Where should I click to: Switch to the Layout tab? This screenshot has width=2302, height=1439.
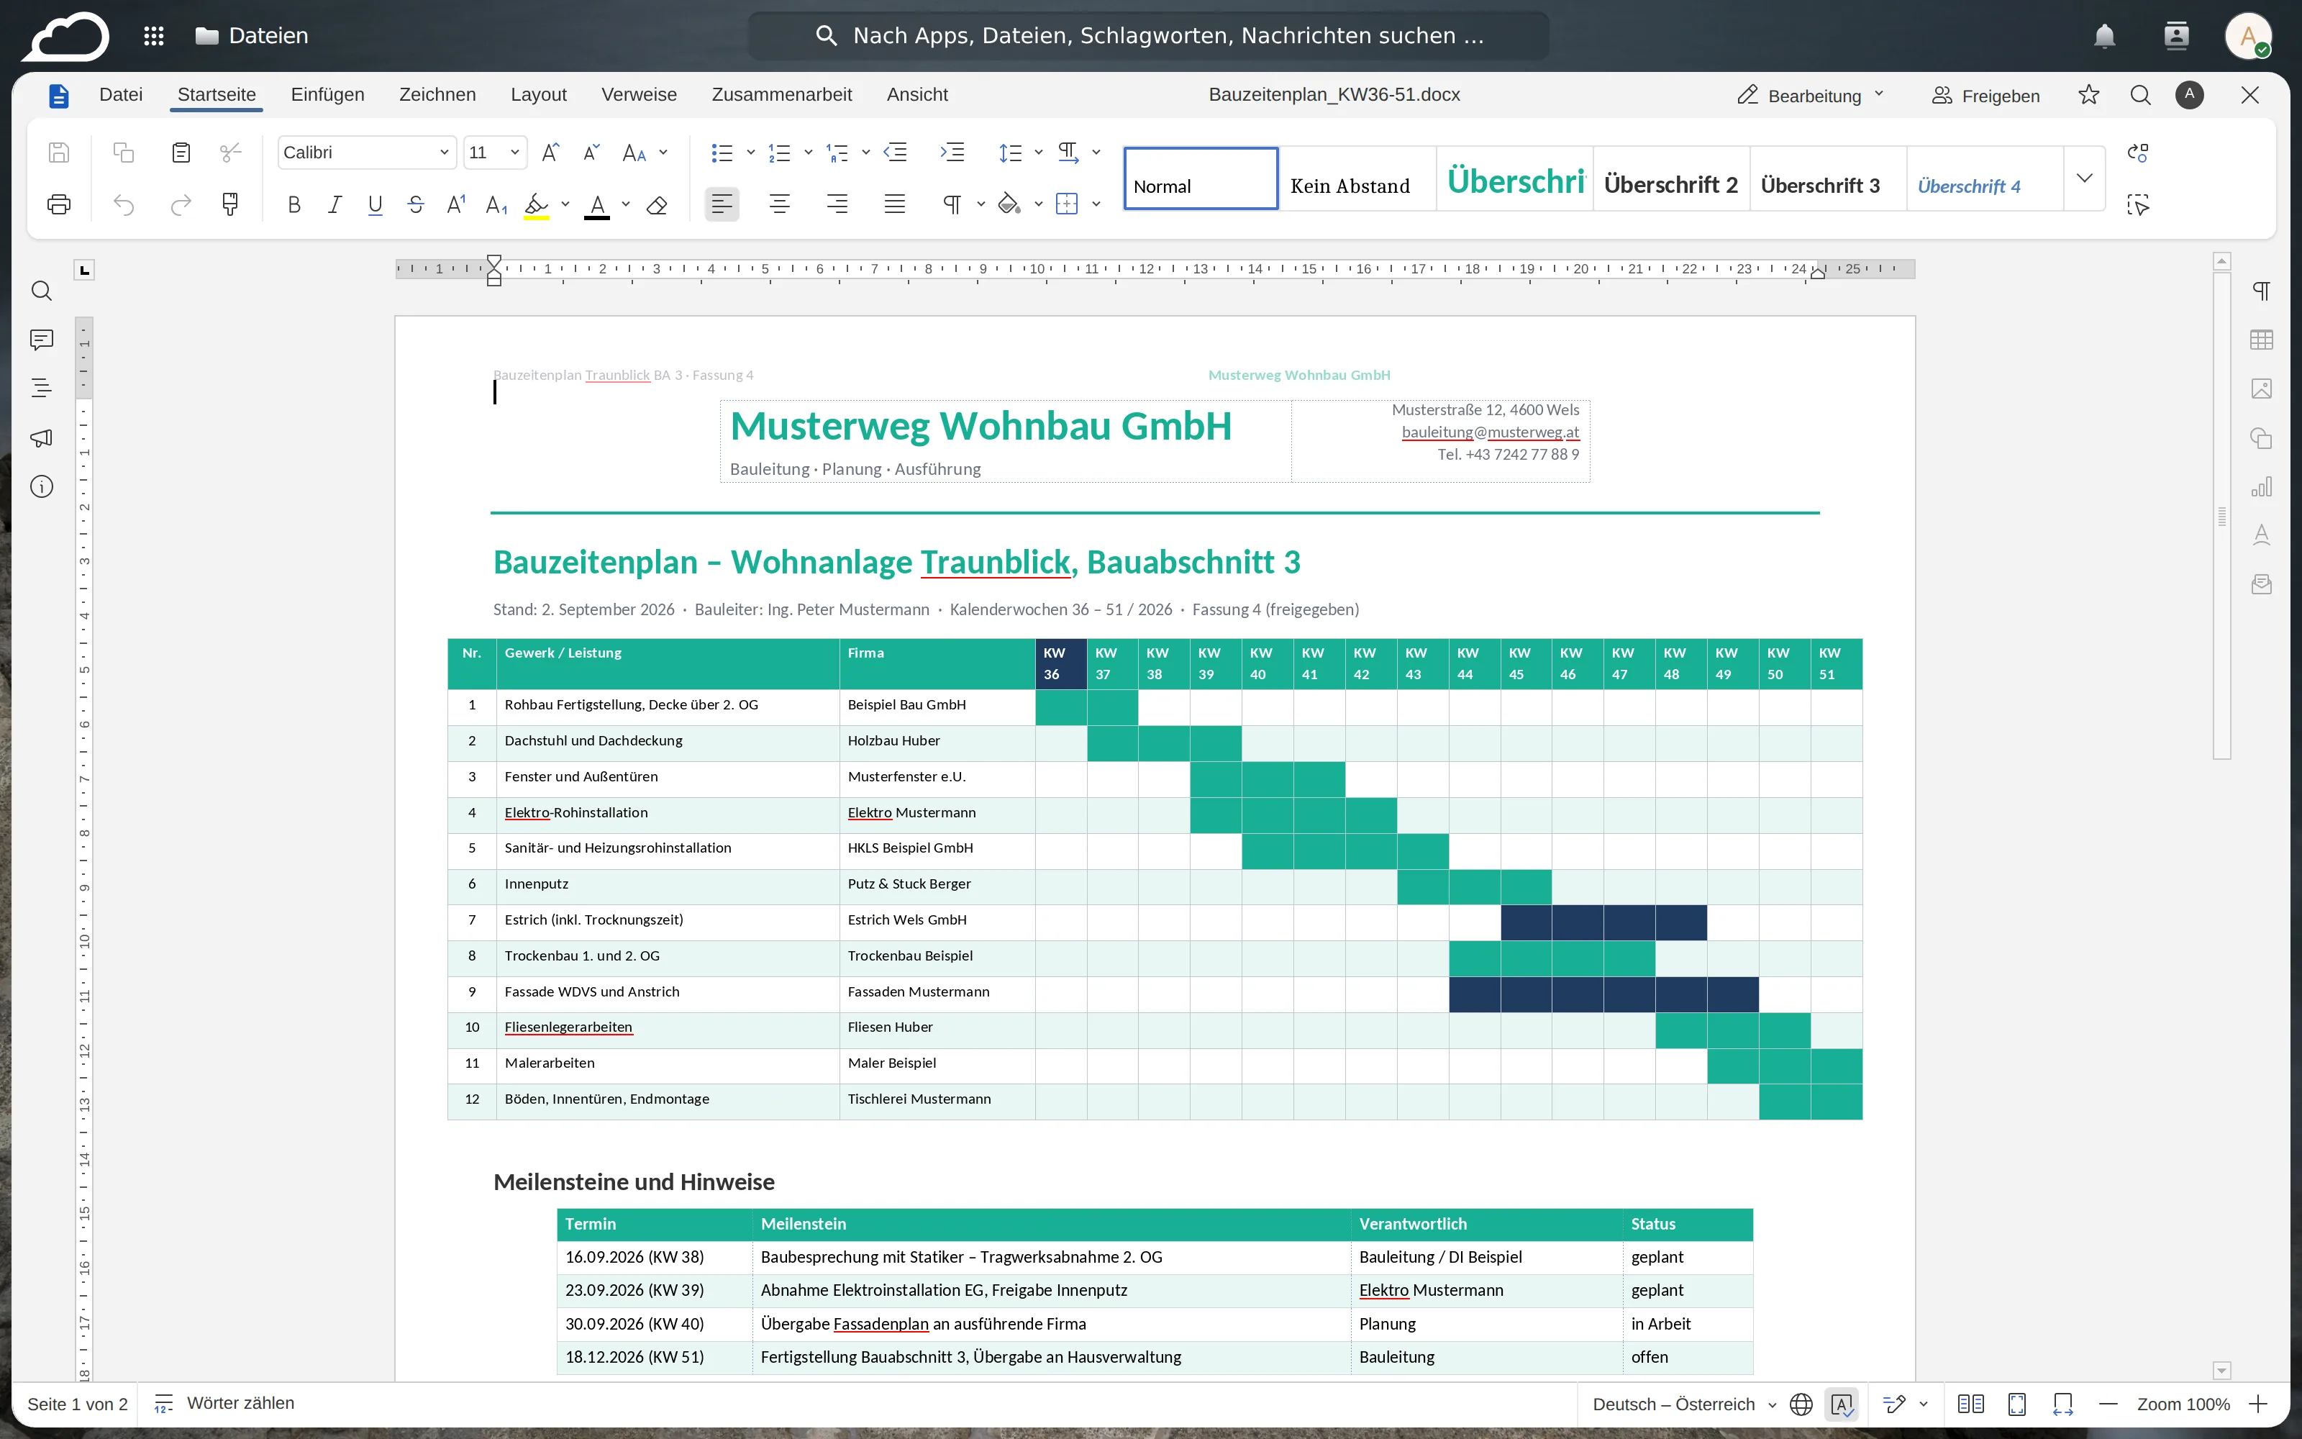click(538, 94)
